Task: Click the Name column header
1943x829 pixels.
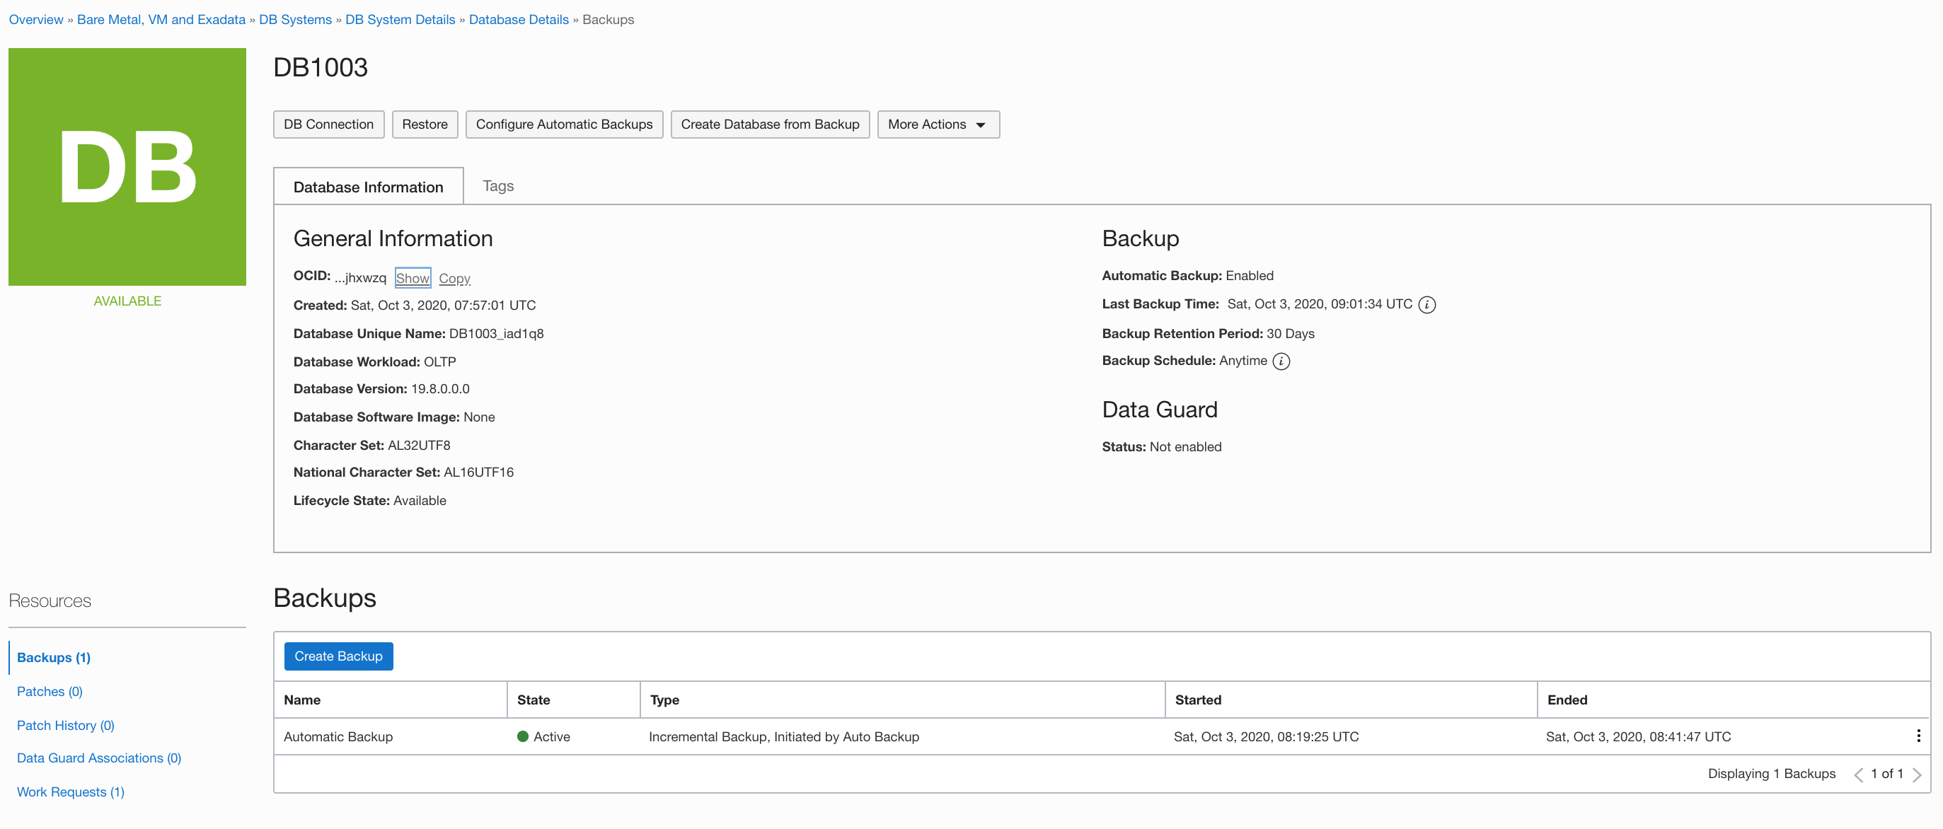Action: click(x=390, y=700)
